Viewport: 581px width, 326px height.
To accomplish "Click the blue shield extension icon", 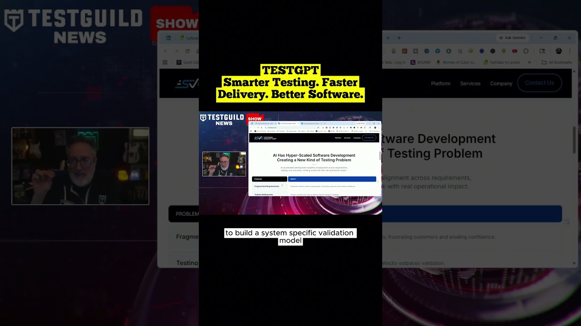I will (482, 51).
